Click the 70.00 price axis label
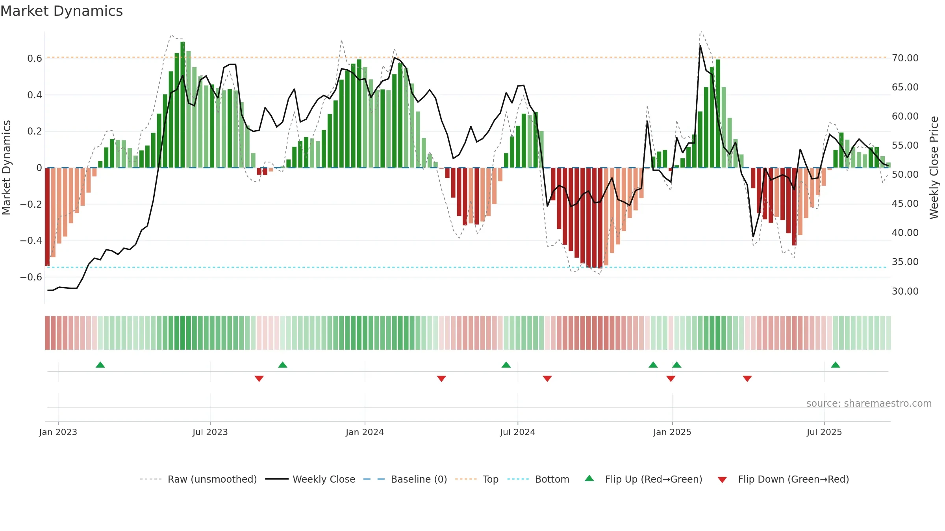 pyautogui.click(x=905, y=58)
